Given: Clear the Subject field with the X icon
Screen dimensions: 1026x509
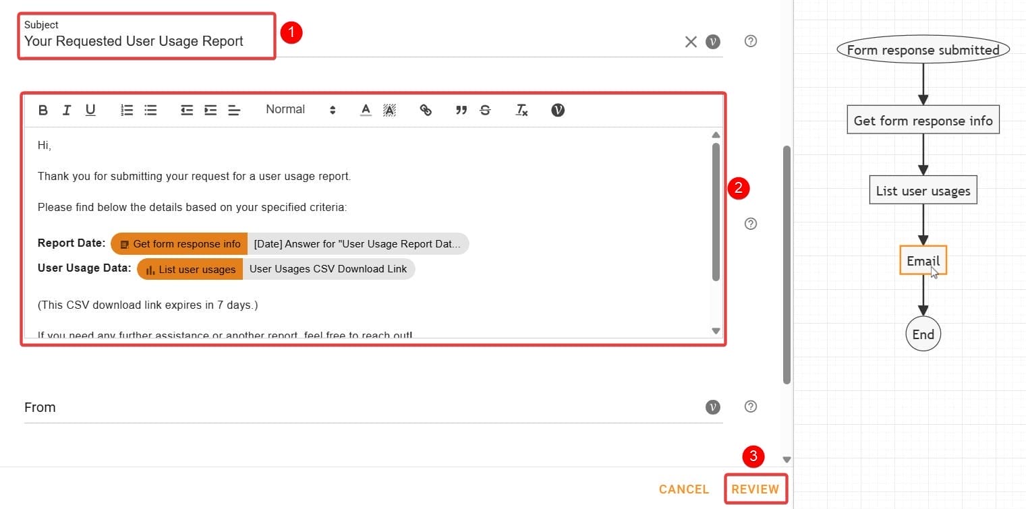Looking at the screenshot, I should pos(690,41).
